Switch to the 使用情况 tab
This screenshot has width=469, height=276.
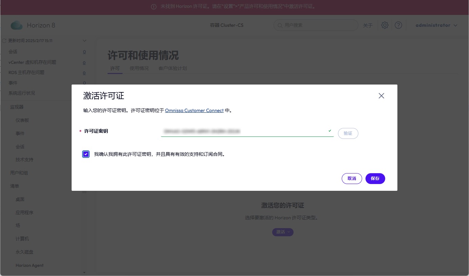point(139,68)
